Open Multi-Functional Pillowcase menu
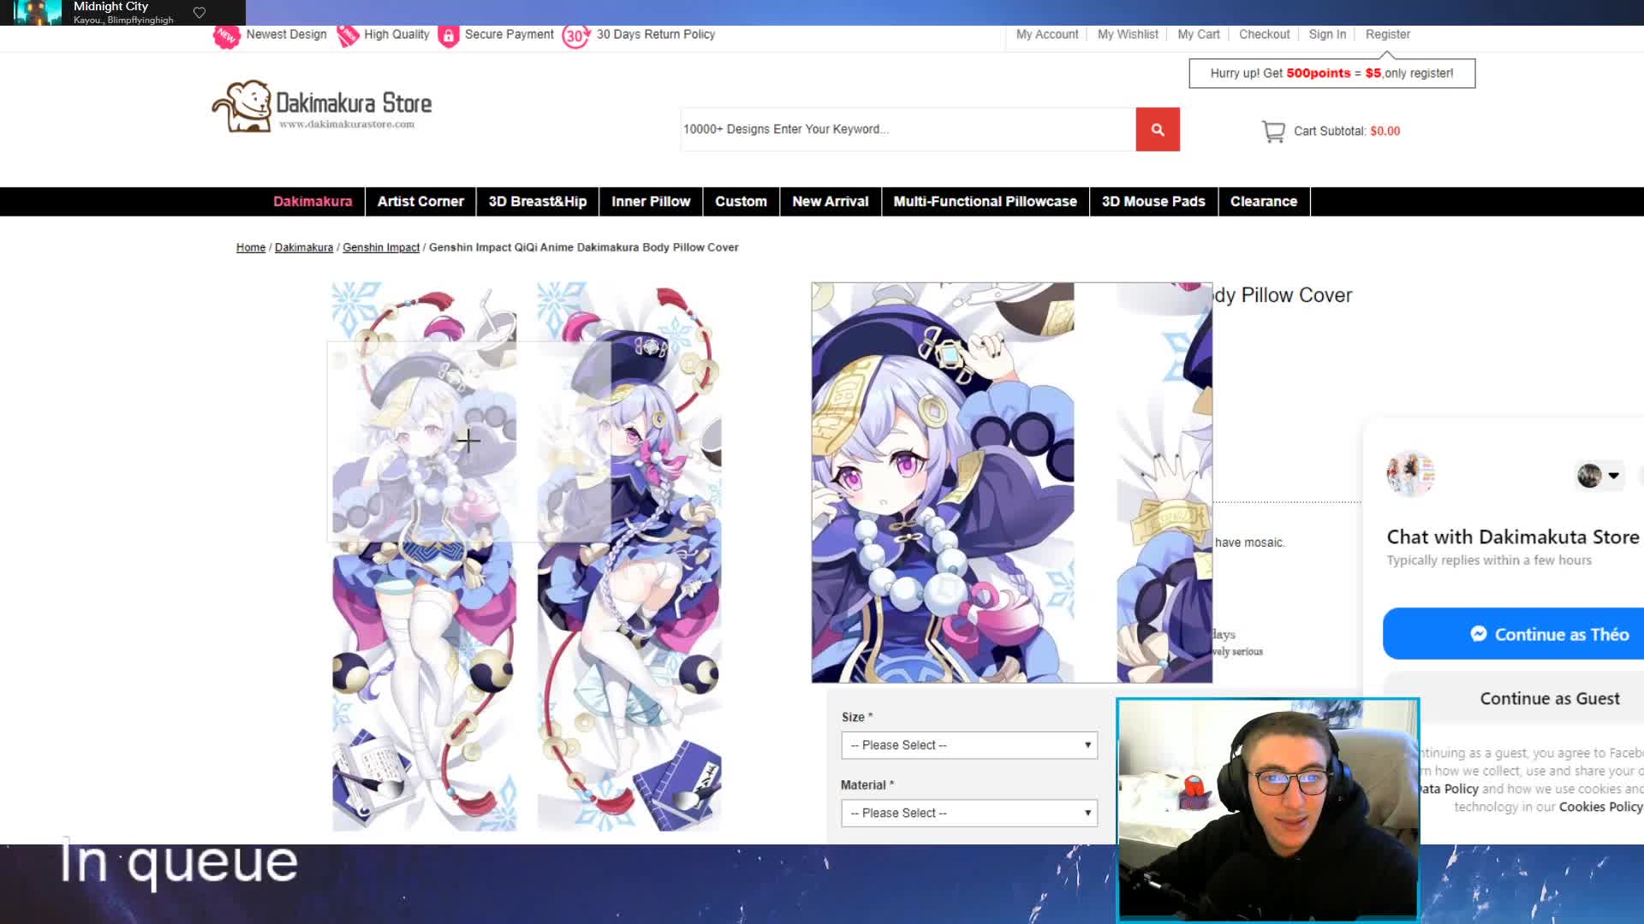Image resolution: width=1644 pixels, height=924 pixels. (986, 201)
